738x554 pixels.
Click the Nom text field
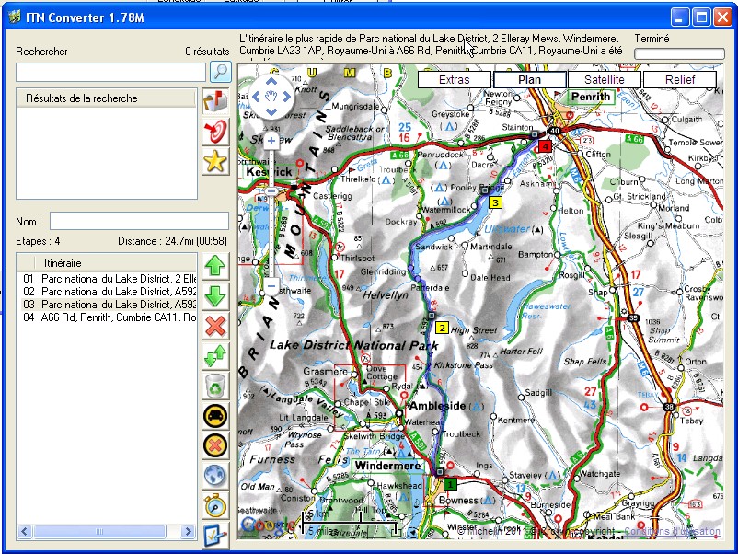tap(139, 221)
